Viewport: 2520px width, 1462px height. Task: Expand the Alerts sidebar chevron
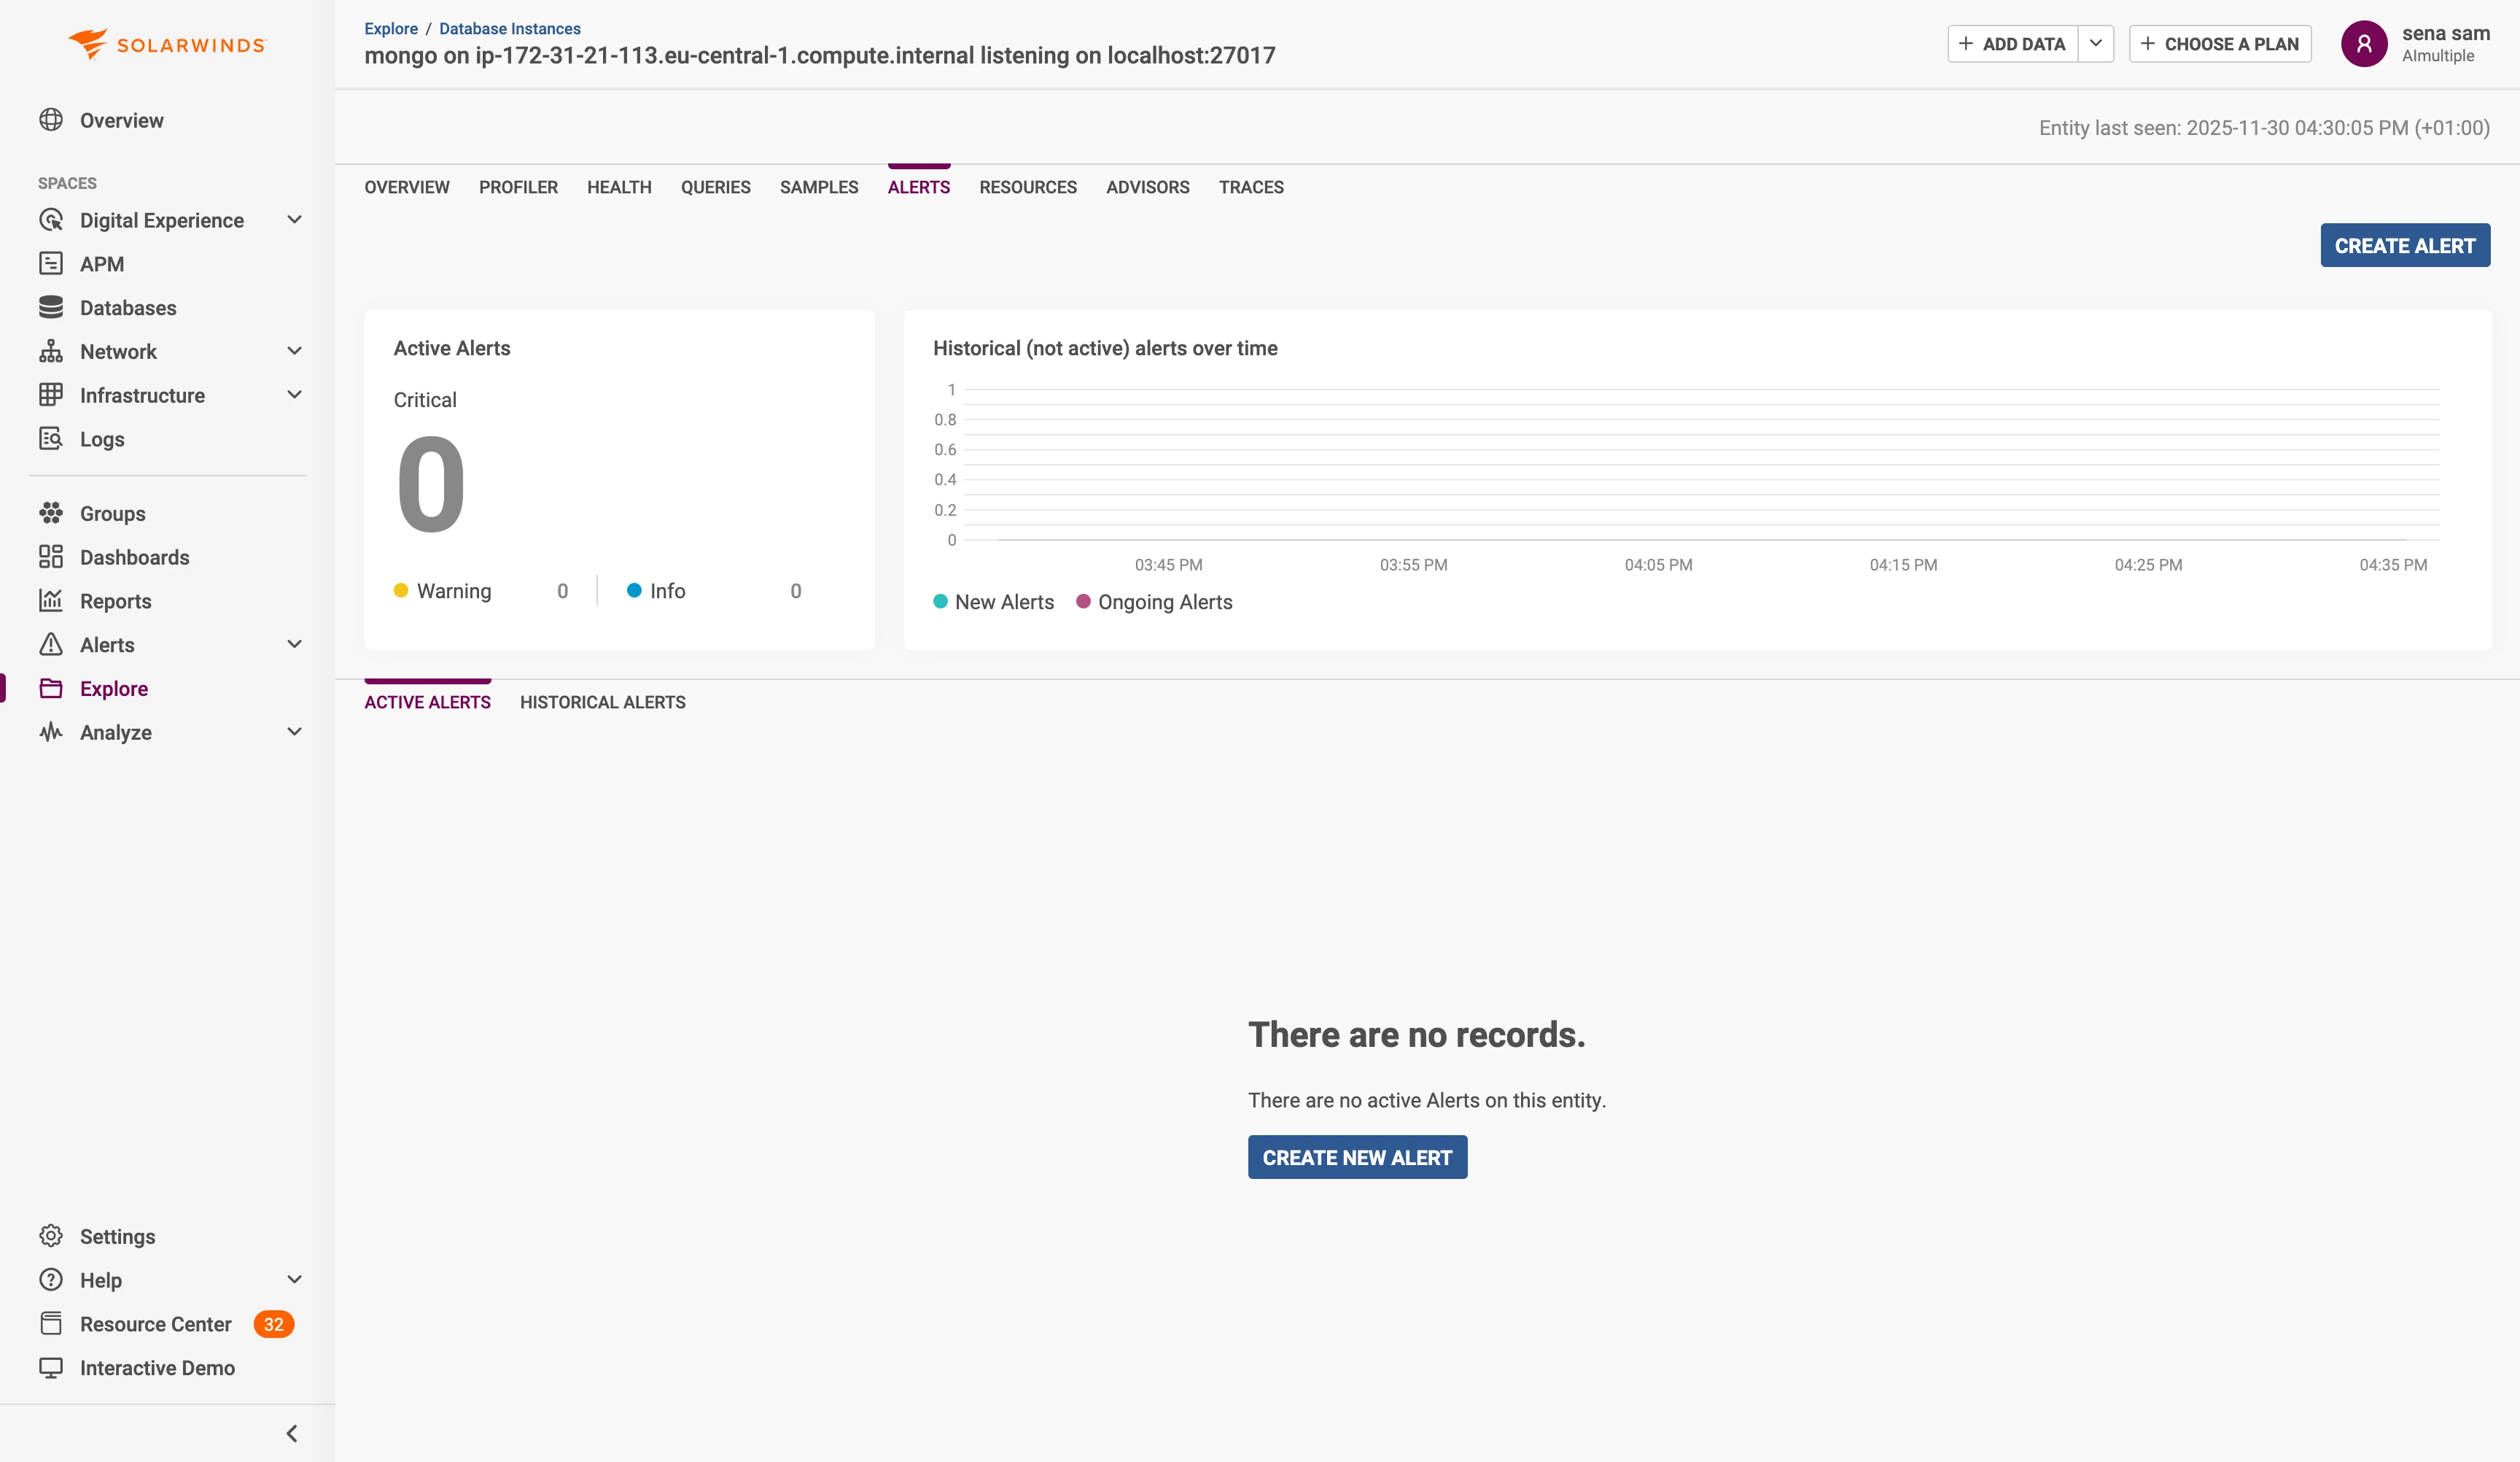(294, 644)
